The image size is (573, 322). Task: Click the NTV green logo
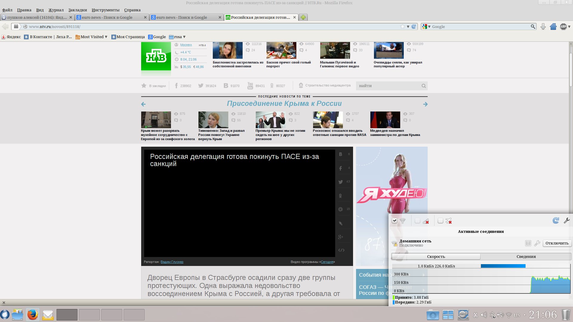[156, 56]
